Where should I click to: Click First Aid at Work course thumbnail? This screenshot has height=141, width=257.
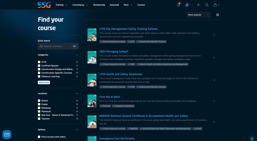pyautogui.click(x=92, y=101)
